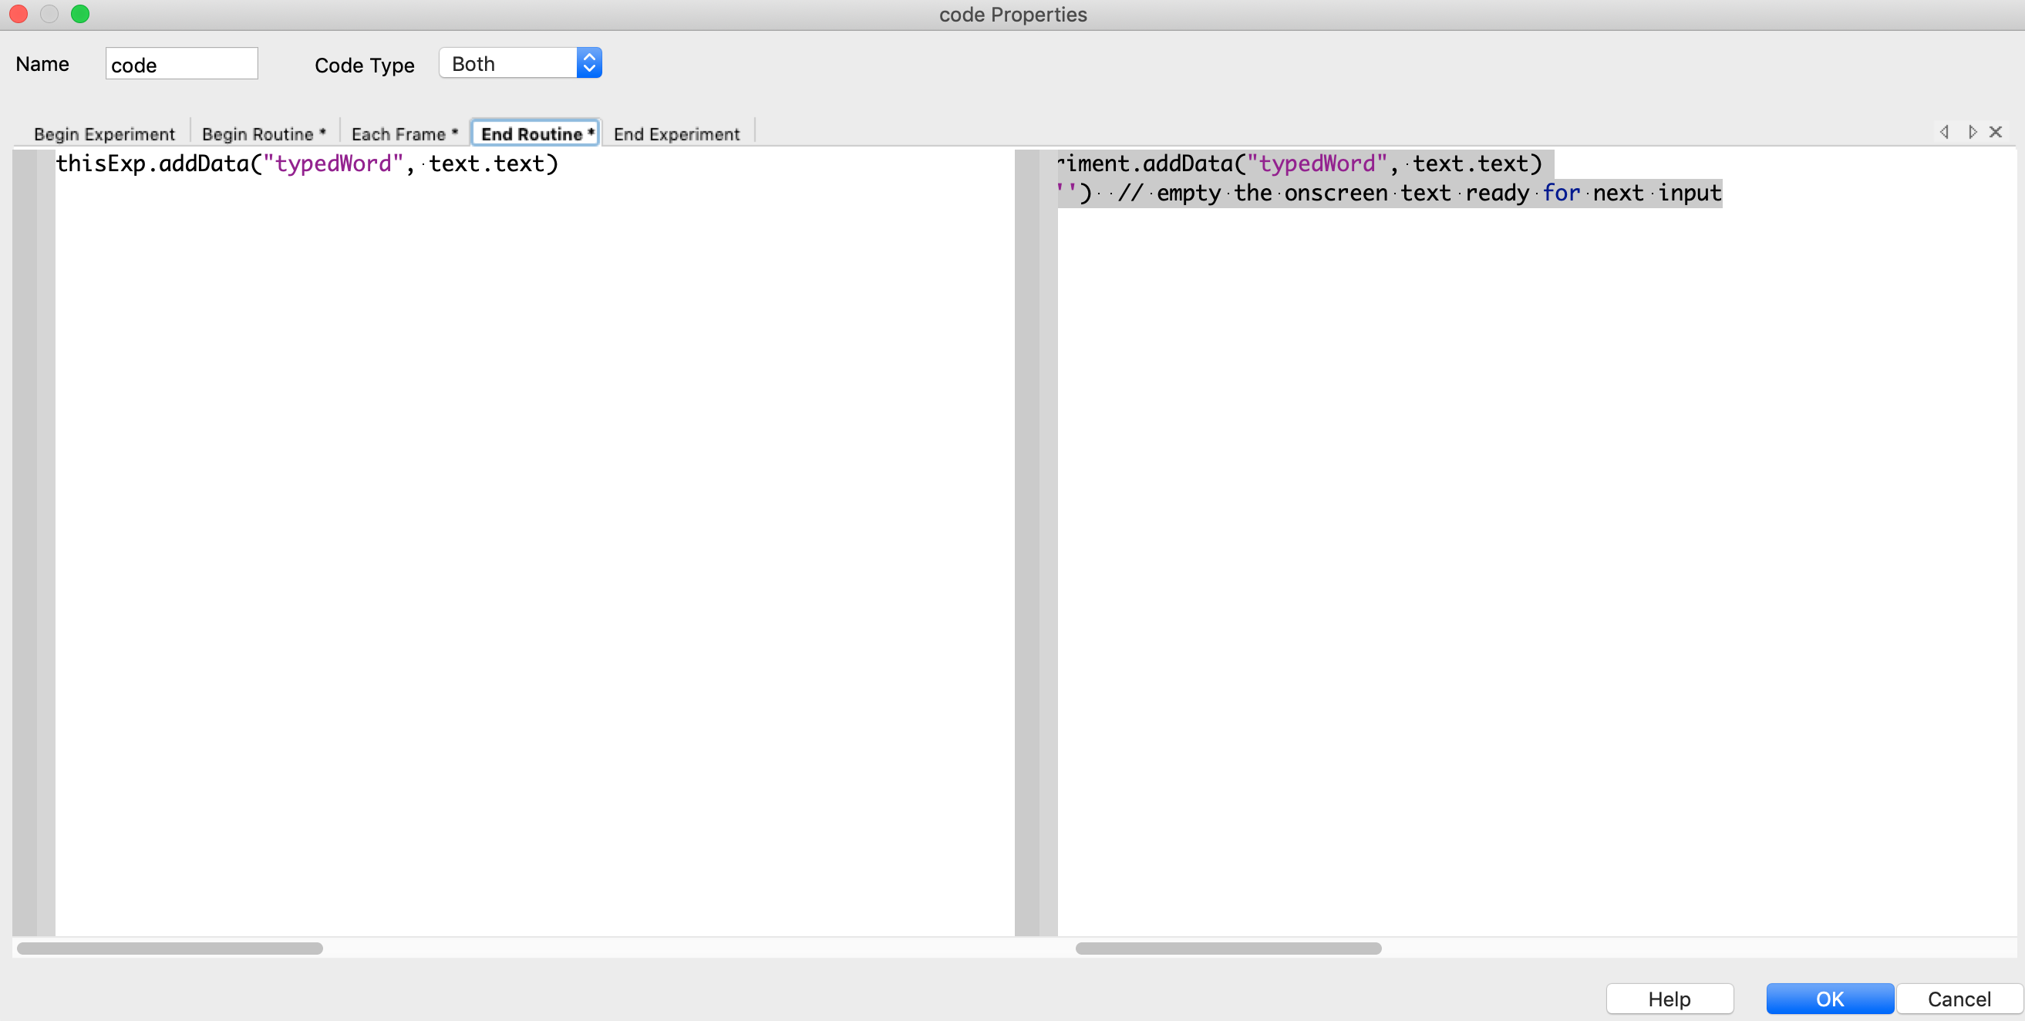This screenshot has width=2025, height=1021.
Task: Select the Each Frame tab
Action: 404,134
